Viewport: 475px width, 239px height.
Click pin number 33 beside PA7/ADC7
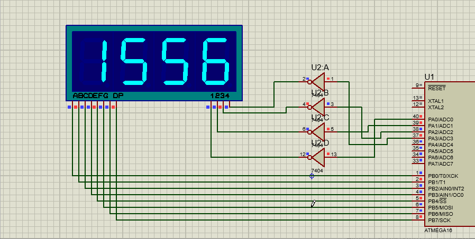416,161
